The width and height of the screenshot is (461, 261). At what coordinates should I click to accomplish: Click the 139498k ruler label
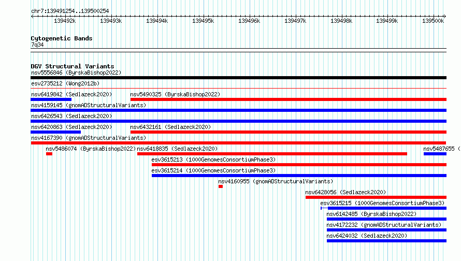(x=341, y=21)
